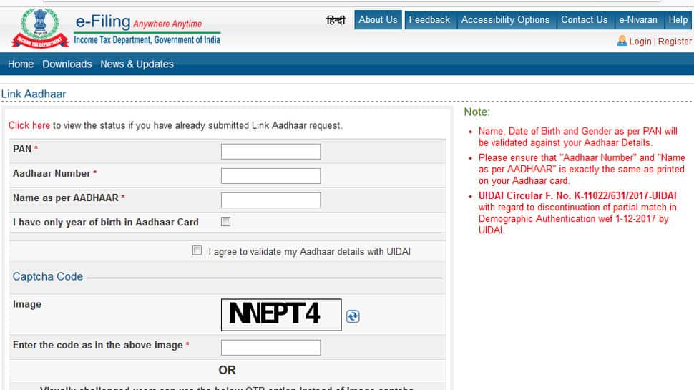
Task: Click the user icon beside Login
Action: click(x=622, y=41)
